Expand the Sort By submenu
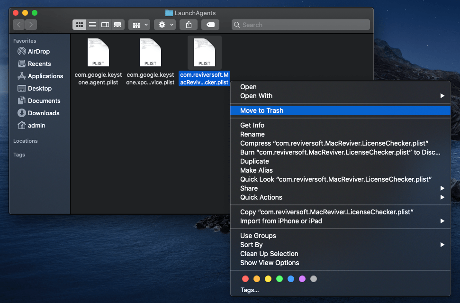The image size is (460, 303). 340,245
